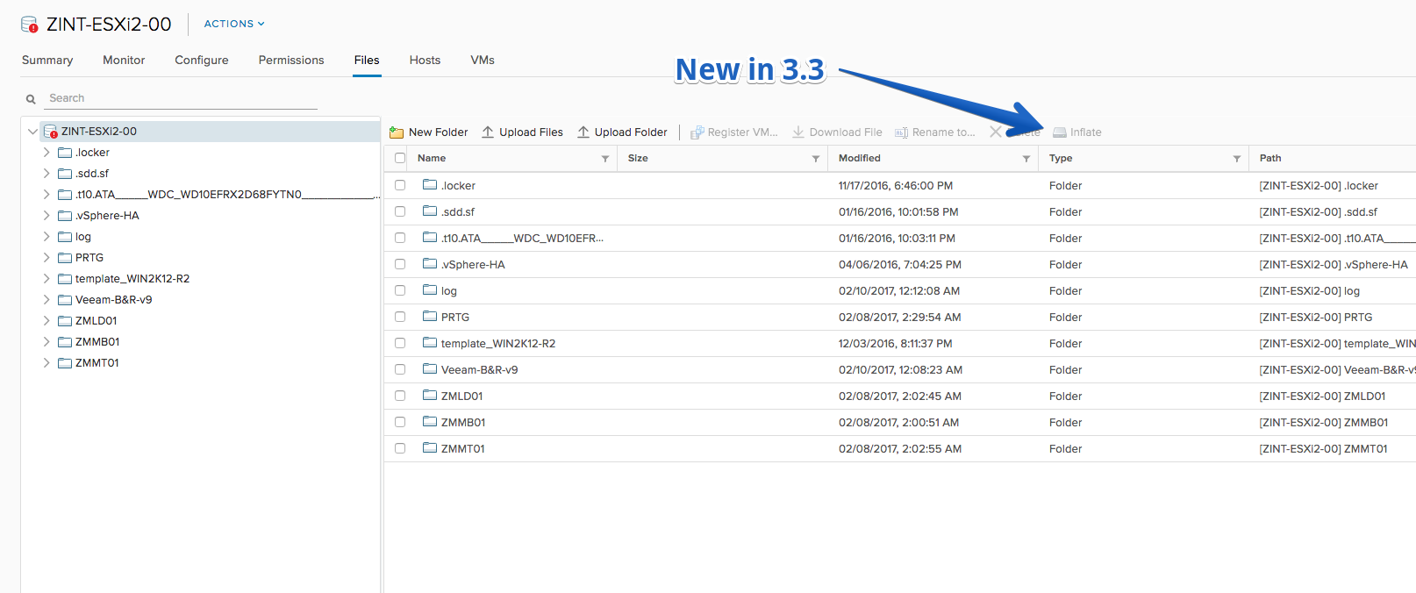1416x593 pixels.
Task: Check the PRTG row checkbox
Action: click(x=400, y=317)
